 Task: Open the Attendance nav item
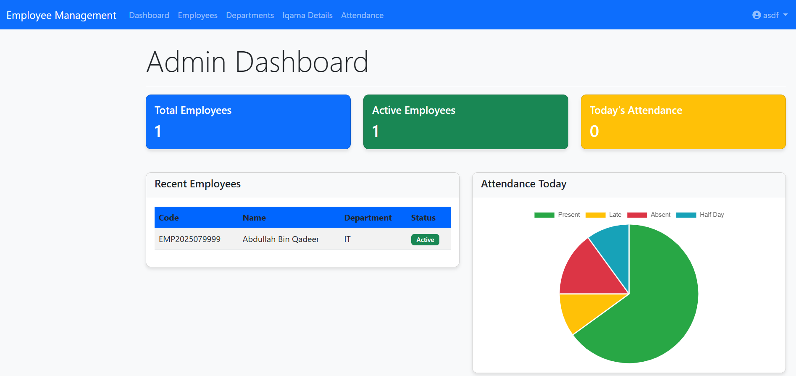(x=362, y=15)
